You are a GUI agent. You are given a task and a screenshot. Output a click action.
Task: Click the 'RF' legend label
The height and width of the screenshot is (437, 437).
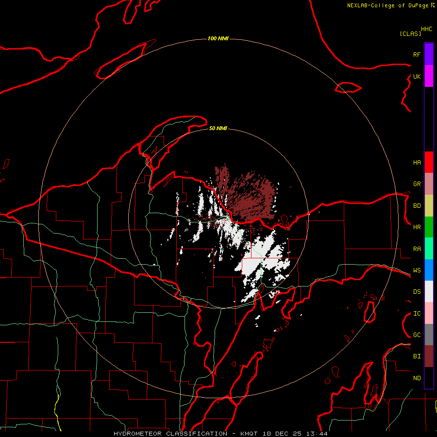pyautogui.click(x=417, y=54)
